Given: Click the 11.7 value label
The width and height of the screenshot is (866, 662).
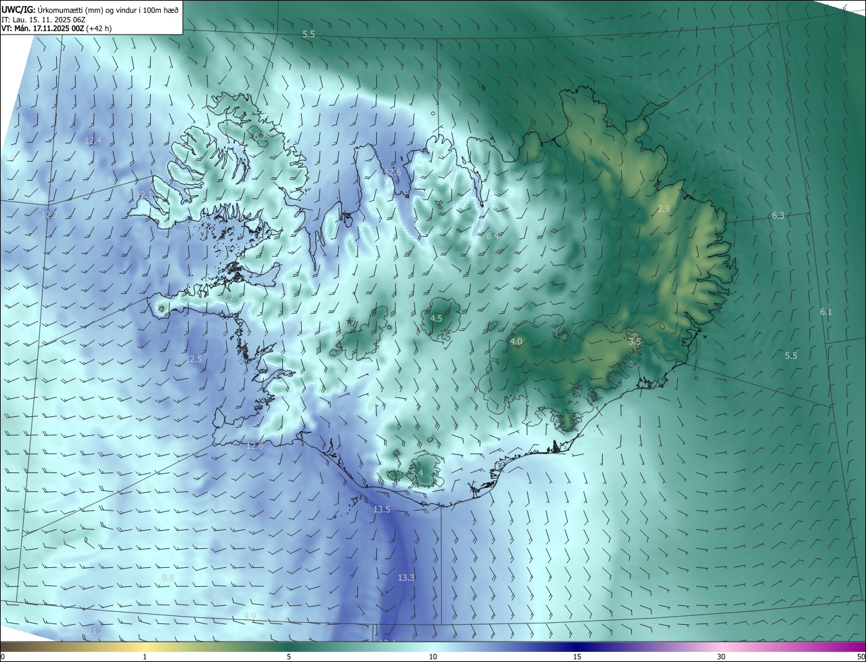Looking at the screenshot, I should click(x=97, y=631).
